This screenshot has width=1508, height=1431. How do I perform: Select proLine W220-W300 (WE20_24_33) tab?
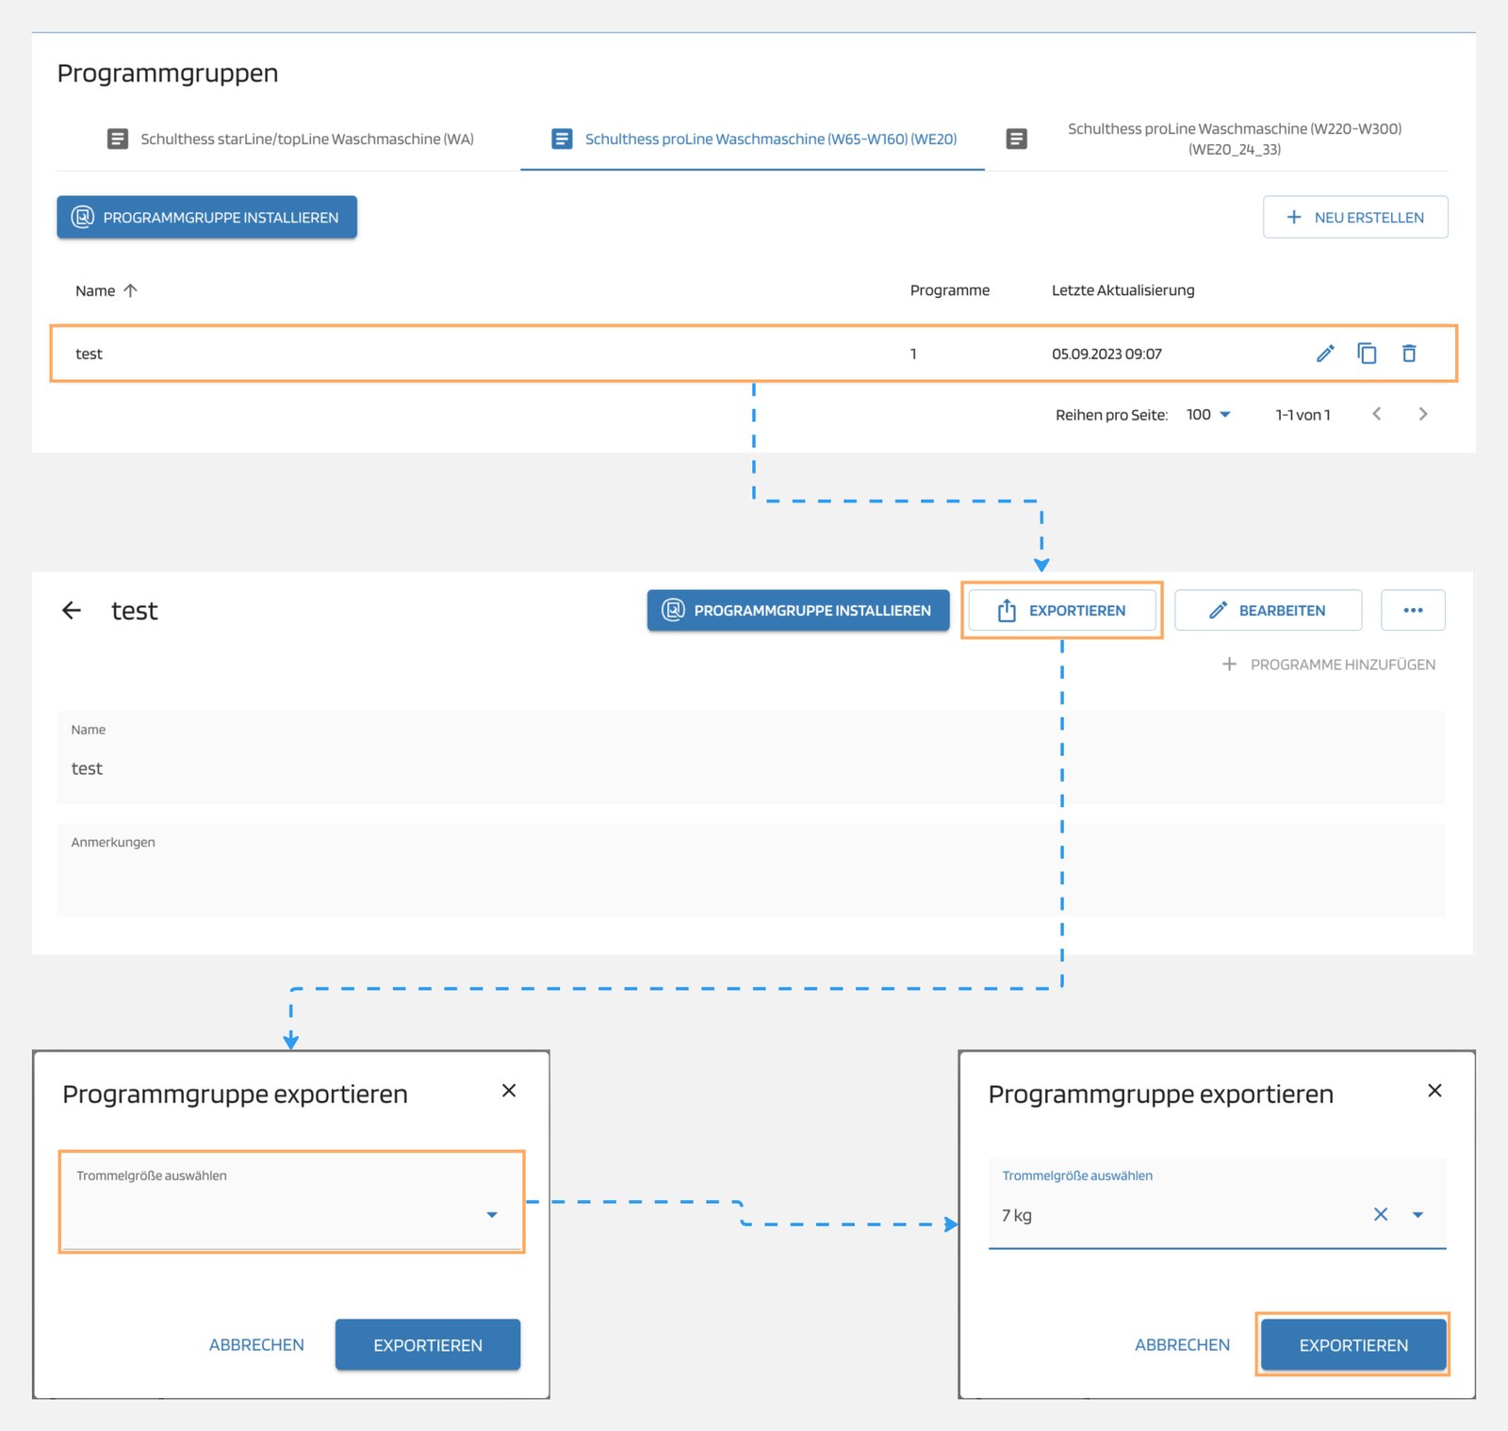click(x=1216, y=139)
